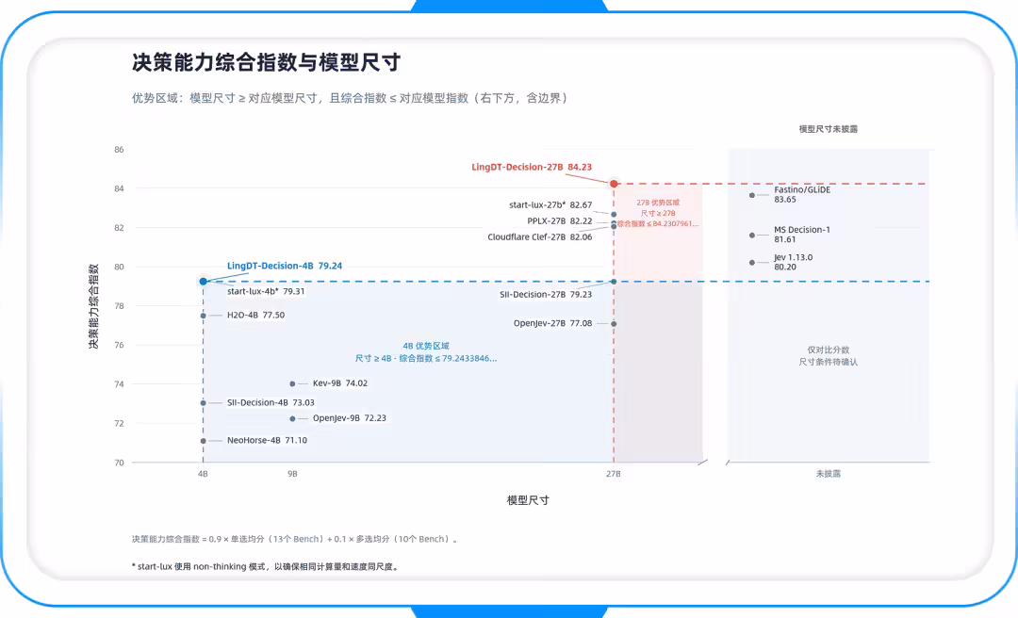Viewport: 1018px width, 618px height.
Task: Select the label 'SII-Decision-4B 73.03'
Action: click(271, 402)
